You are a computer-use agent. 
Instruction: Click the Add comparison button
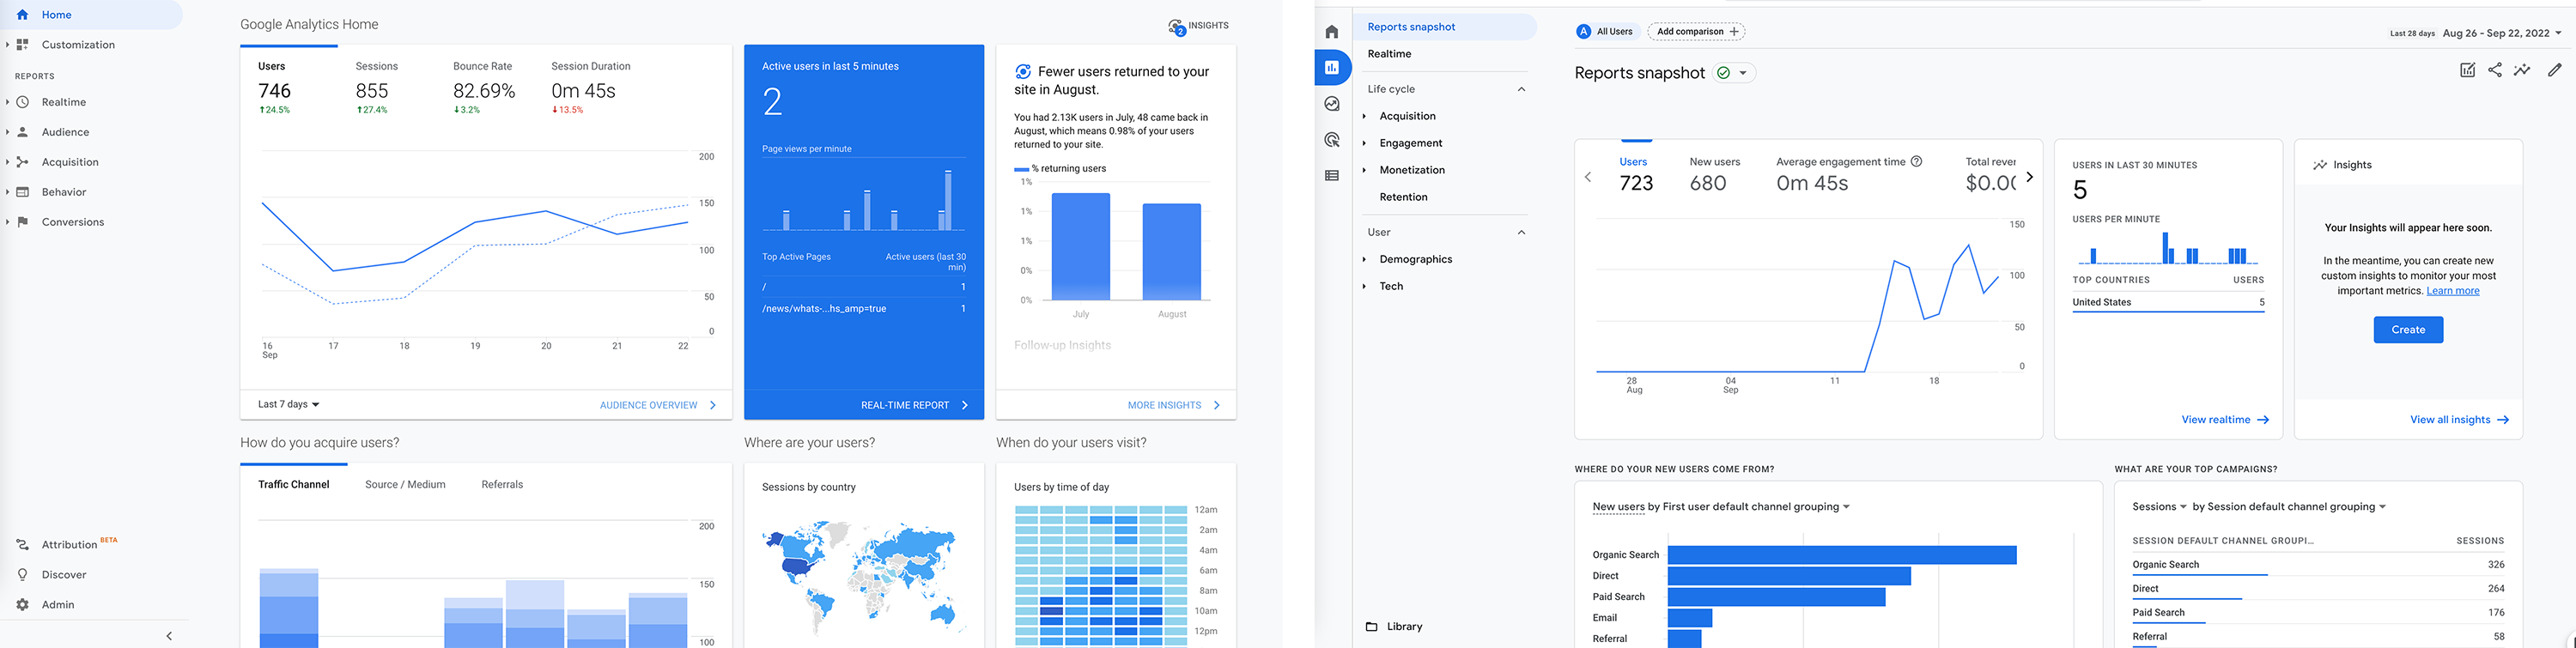click(x=1697, y=32)
